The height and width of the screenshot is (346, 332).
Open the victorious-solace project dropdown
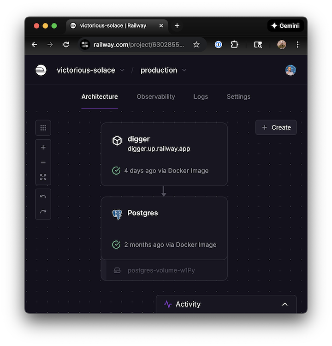tap(90, 70)
